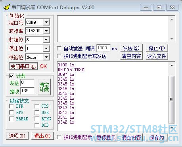
Task: Click the '0341 lx' log line
Action: click(x=66, y=117)
